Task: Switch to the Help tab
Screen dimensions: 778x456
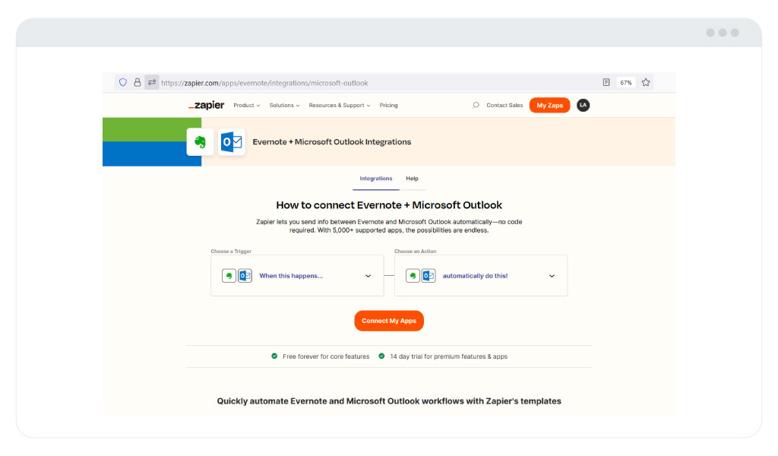Action: 412,179
